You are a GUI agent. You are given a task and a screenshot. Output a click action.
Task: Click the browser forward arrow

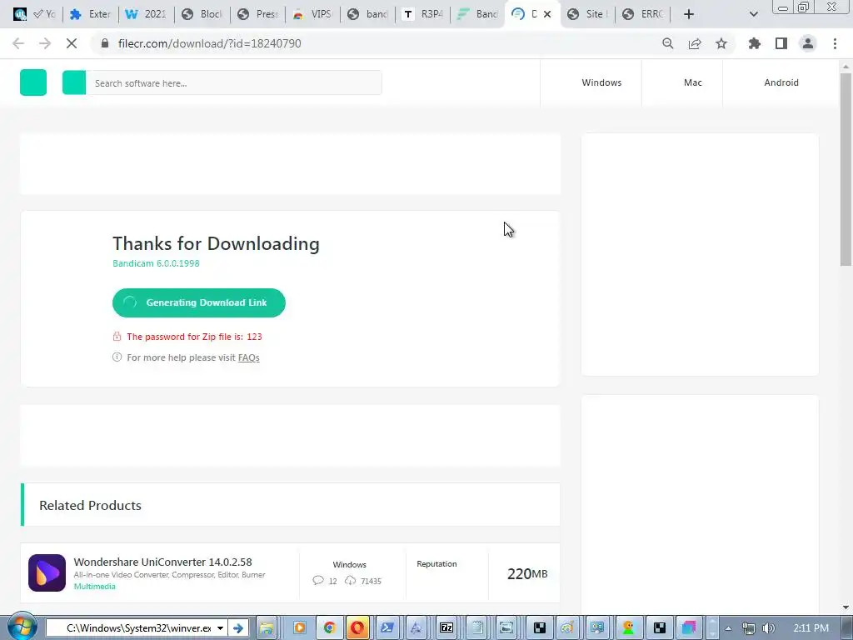pos(45,43)
